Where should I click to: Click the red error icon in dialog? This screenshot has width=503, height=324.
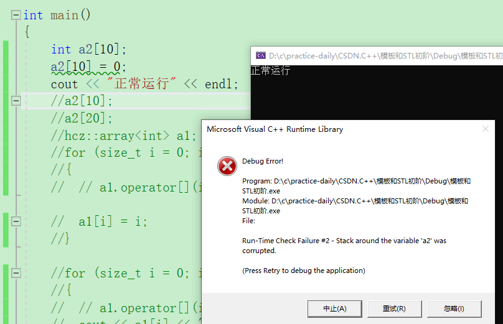point(227,166)
